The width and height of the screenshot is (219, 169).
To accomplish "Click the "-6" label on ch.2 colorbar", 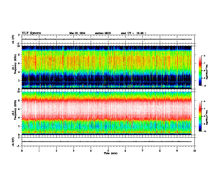I will [x=204, y=101].
